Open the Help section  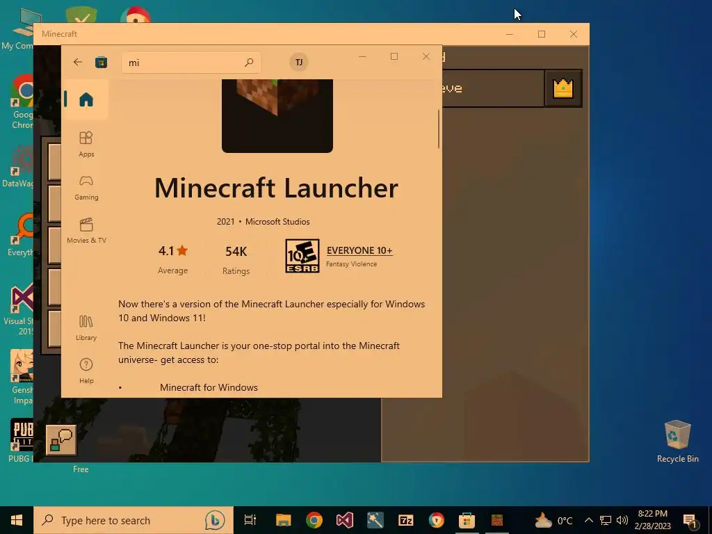pos(86,371)
